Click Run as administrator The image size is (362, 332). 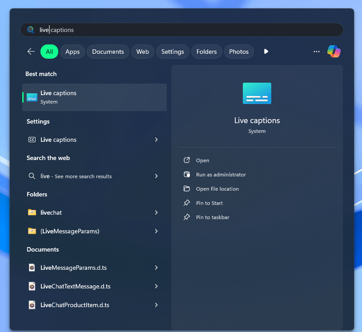[x=221, y=175]
